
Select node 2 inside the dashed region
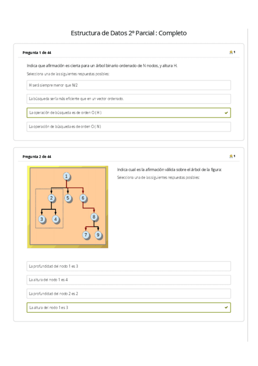[52, 198]
